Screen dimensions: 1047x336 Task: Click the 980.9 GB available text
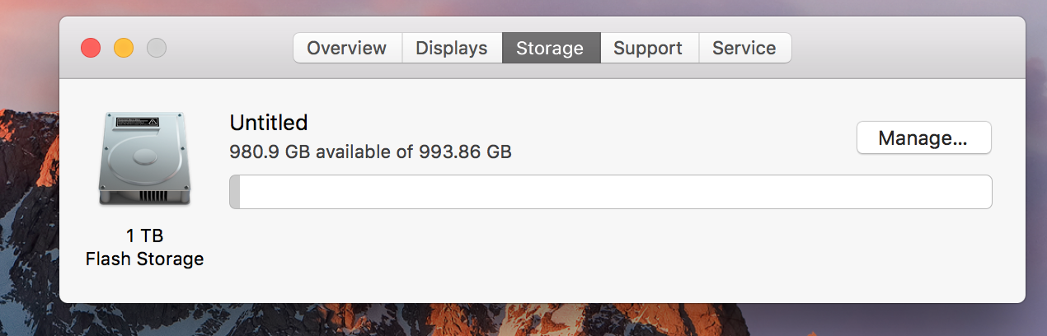(370, 152)
